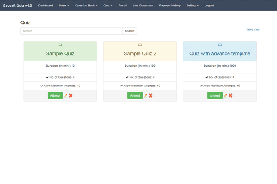Open the Quiz dropdown menu in navbar
This screenshot has height=184, width=277.
(x=108, y=6)
